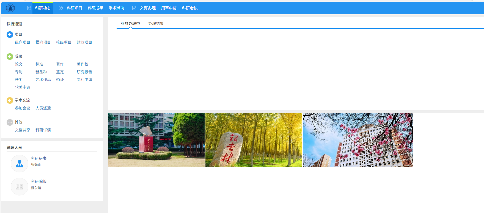Image resolution: width=484 pixels, height=213 pixels.
Task: Click the yellow plus icon beside 学术交流
Action: click(10, 100)
